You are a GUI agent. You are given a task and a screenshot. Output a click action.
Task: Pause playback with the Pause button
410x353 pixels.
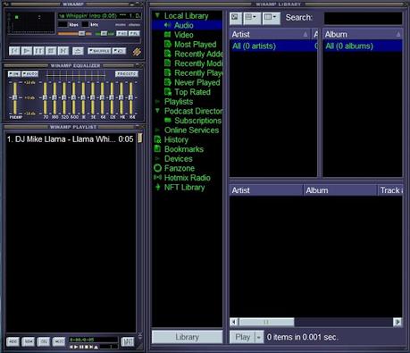point(38,51)
